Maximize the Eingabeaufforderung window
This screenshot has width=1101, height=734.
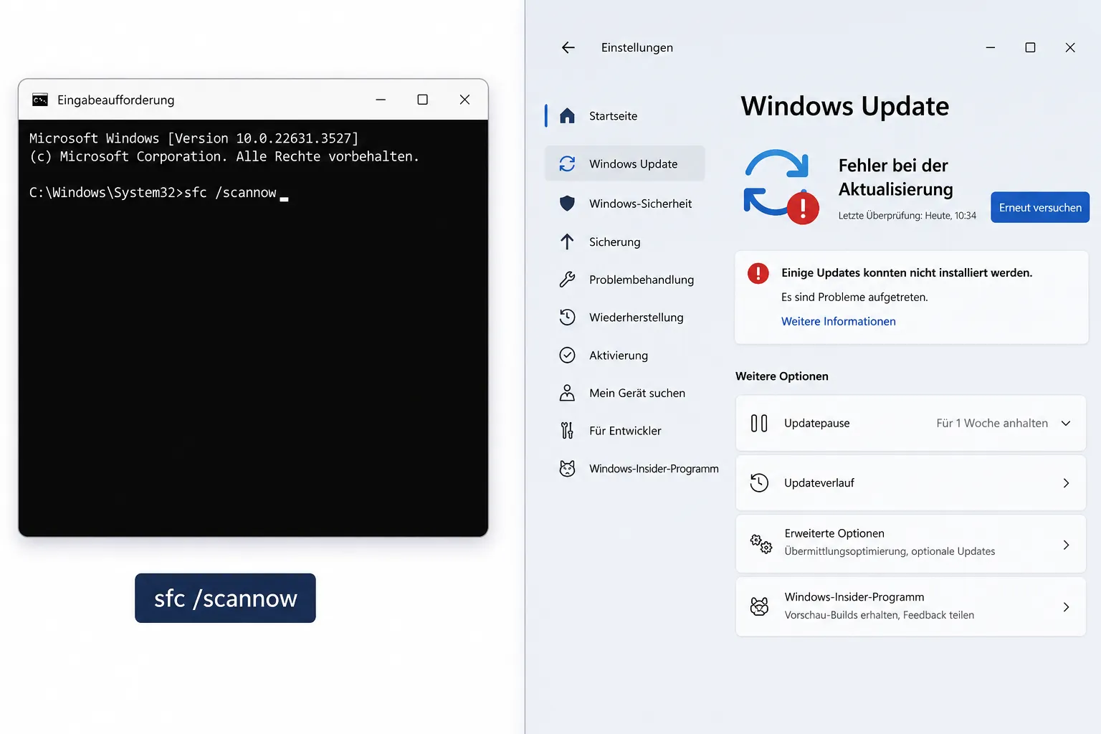[423, 100]
